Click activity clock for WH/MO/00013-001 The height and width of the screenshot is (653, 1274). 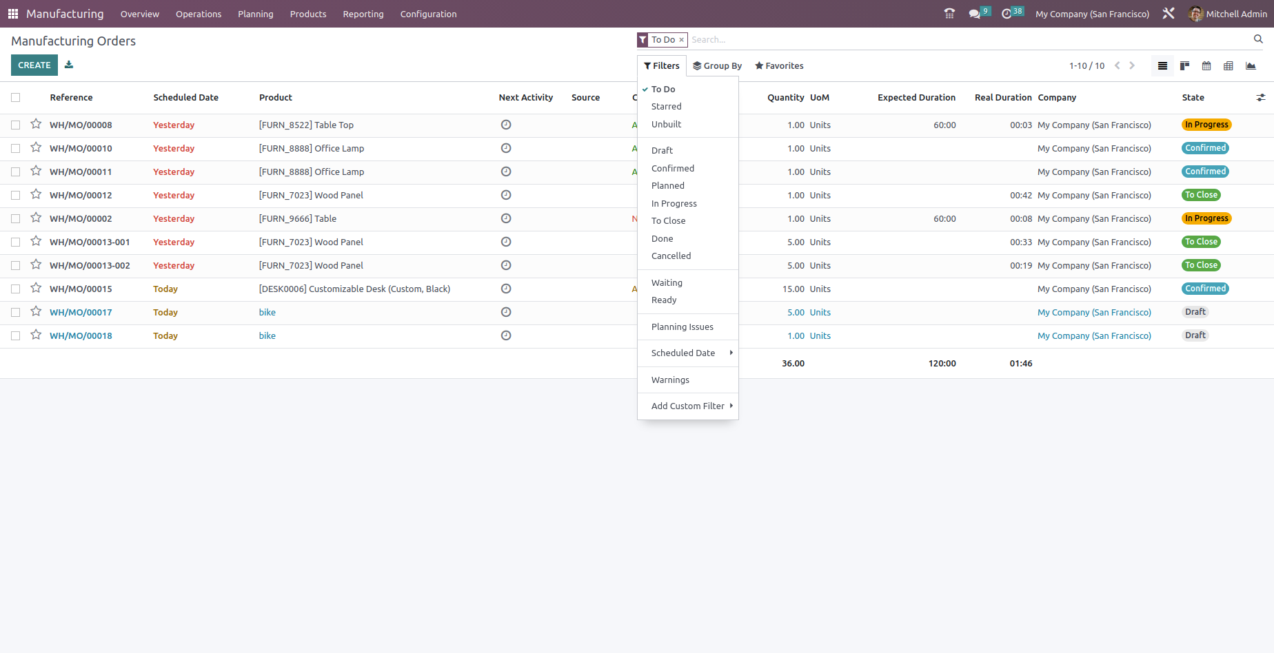click(x=506, y=242)
